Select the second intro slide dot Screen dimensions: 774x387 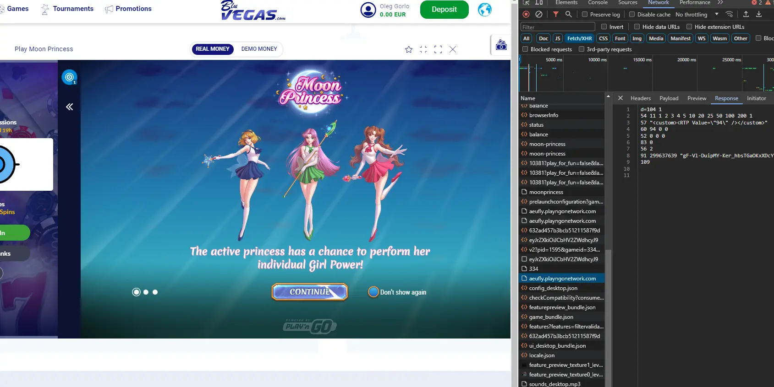click(x=146, y=292)
